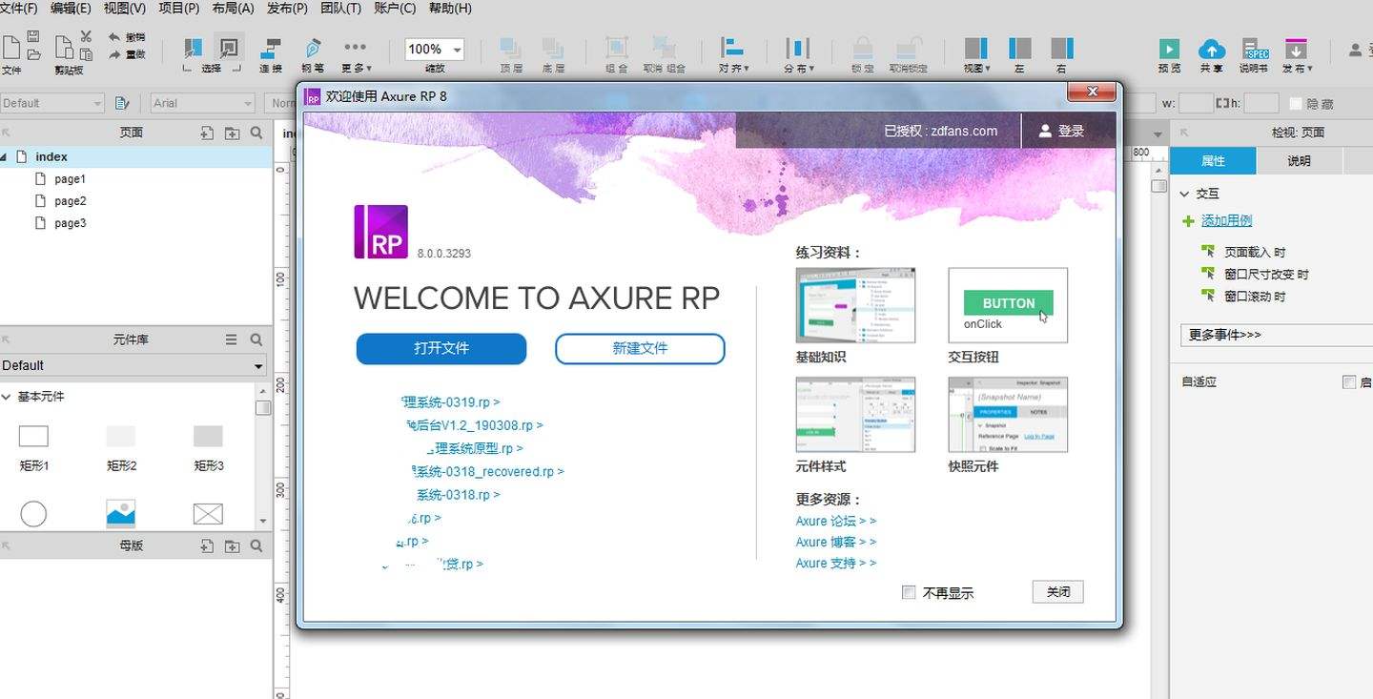
Task: Click the 基础知识 tutorial thumbnail
Action: point(855,305)
